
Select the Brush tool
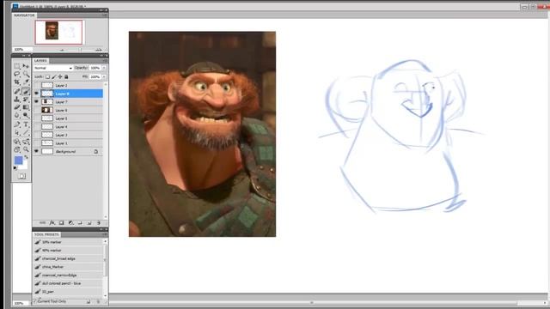(26, 92)
